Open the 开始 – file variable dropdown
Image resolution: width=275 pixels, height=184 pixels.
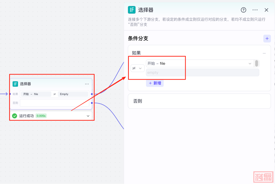click(x=199, y=63)
